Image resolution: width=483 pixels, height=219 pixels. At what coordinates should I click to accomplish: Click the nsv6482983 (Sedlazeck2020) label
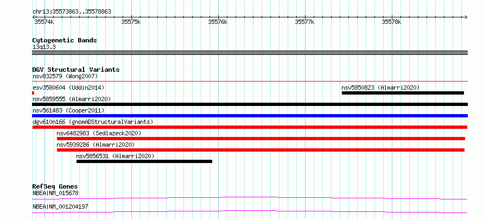99,133
